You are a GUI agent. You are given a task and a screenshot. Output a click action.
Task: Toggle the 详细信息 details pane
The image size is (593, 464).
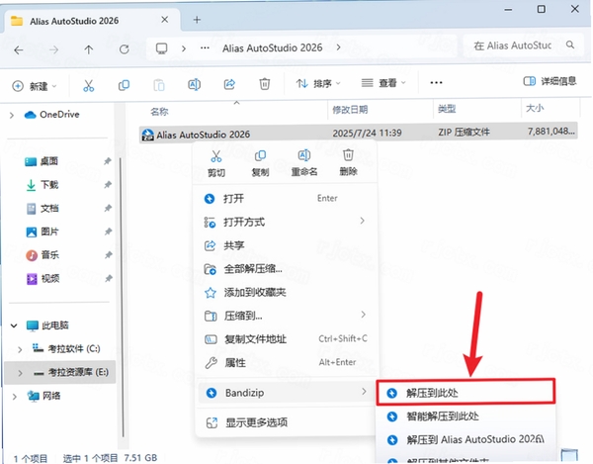tap(550, 81)
